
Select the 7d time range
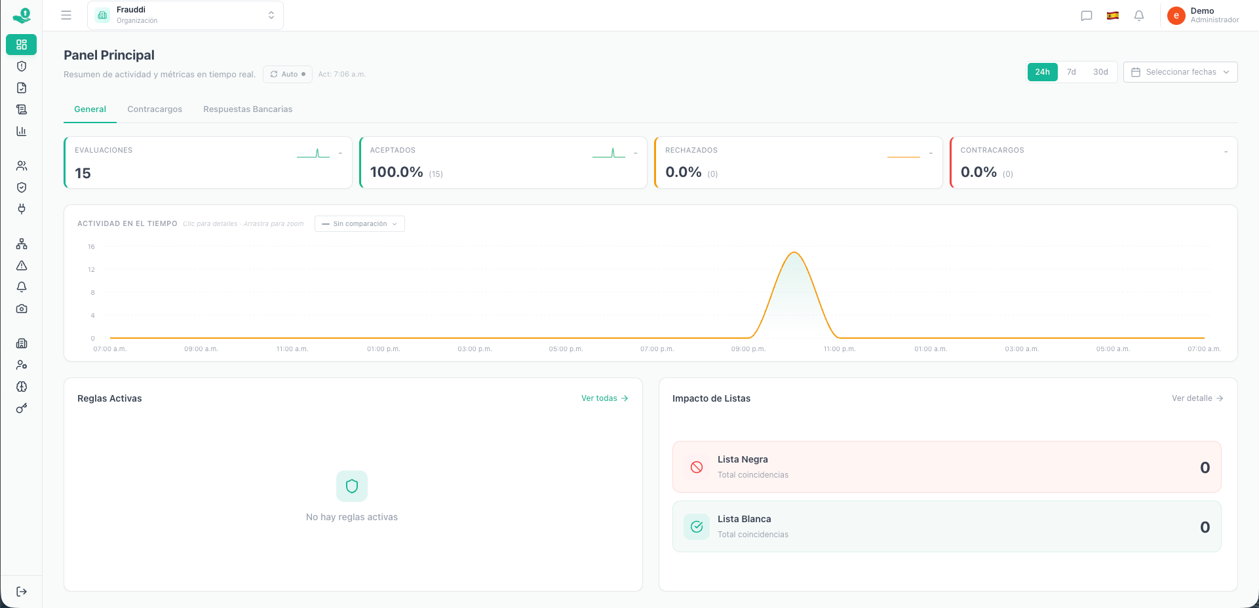tap(1072, 71)
